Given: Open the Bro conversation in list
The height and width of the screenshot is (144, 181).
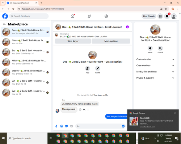Looking at the screenshot, I should pos(25,52).
